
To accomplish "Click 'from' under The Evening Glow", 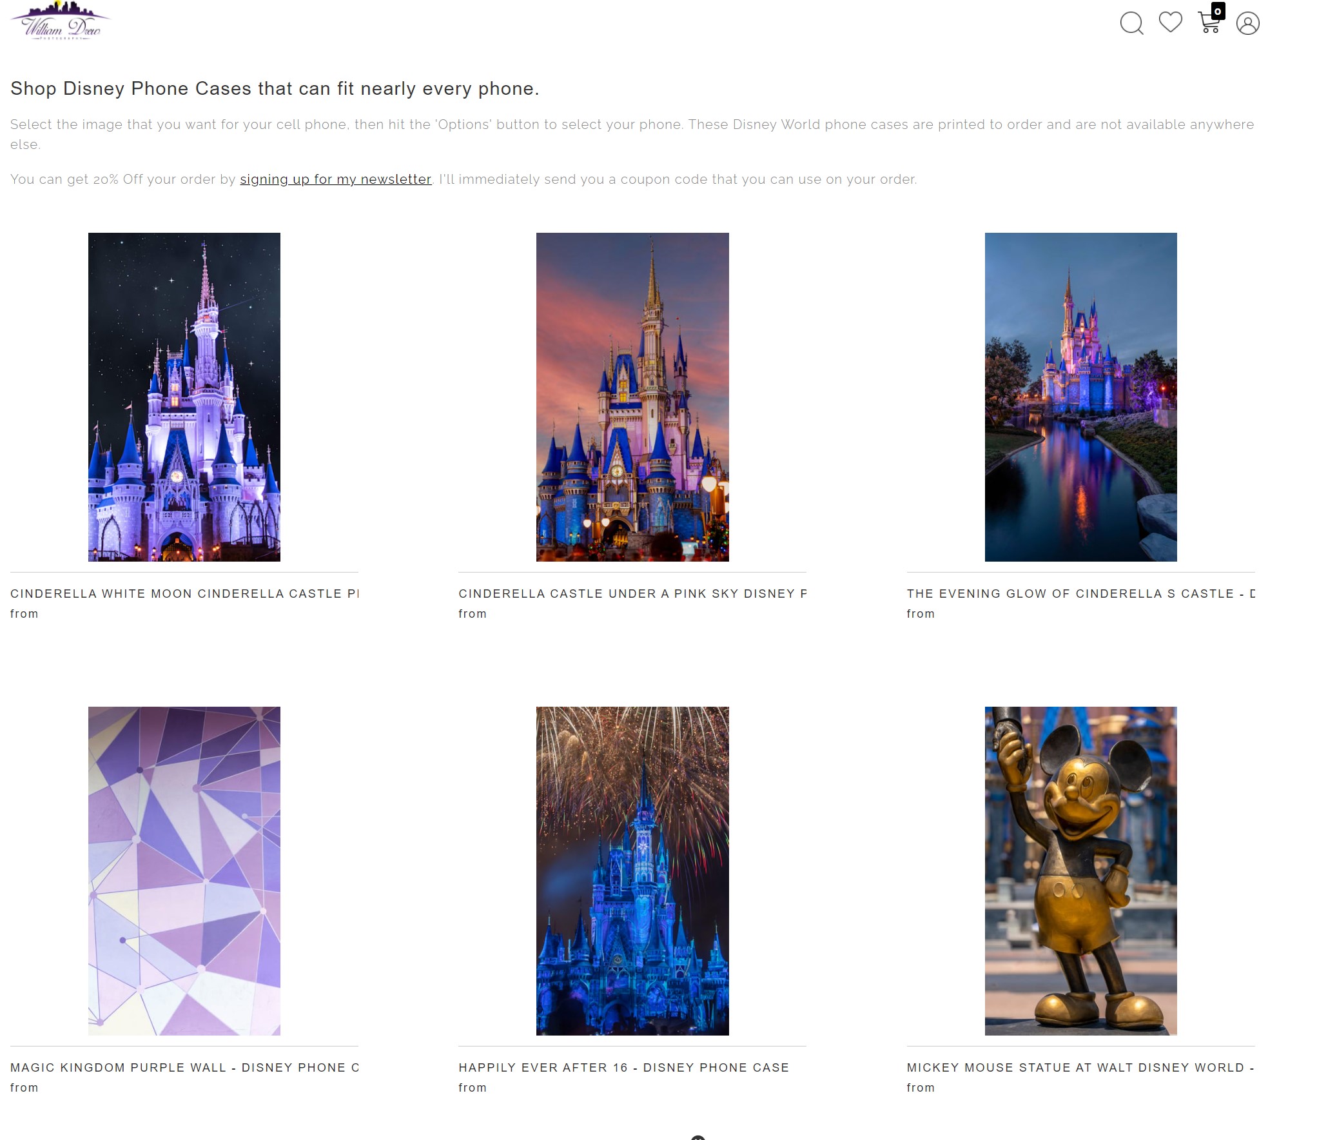I will tap(921, 614).
